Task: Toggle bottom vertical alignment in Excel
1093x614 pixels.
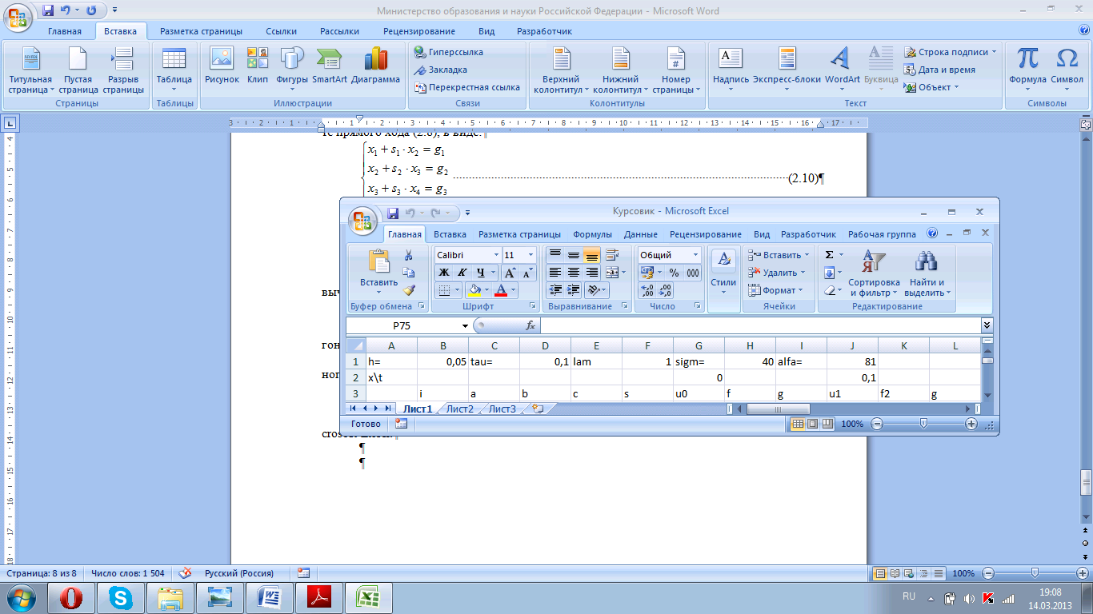Action: (592, 255)
